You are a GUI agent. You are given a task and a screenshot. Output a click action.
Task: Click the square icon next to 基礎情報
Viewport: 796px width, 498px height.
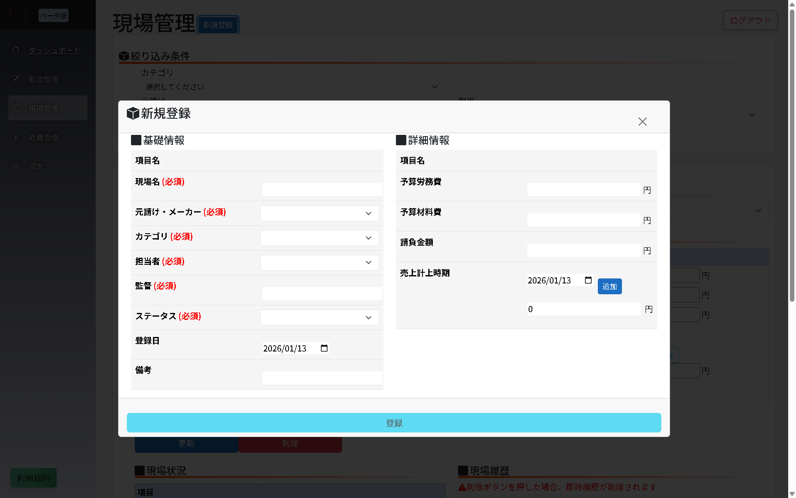point(136,140)
